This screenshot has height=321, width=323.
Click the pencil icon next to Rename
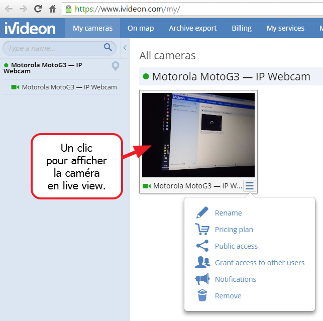pos(202,212)
